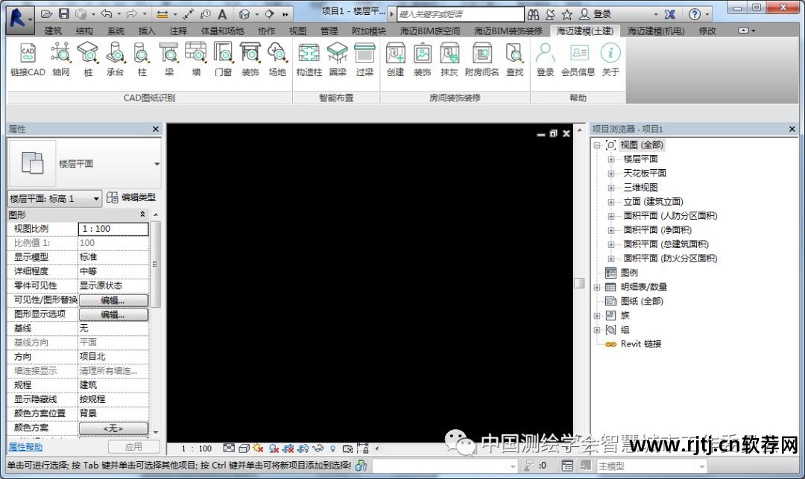Collapse the 视图 (全部) root node
Screen dimensions: 805x479
(597, 145)
